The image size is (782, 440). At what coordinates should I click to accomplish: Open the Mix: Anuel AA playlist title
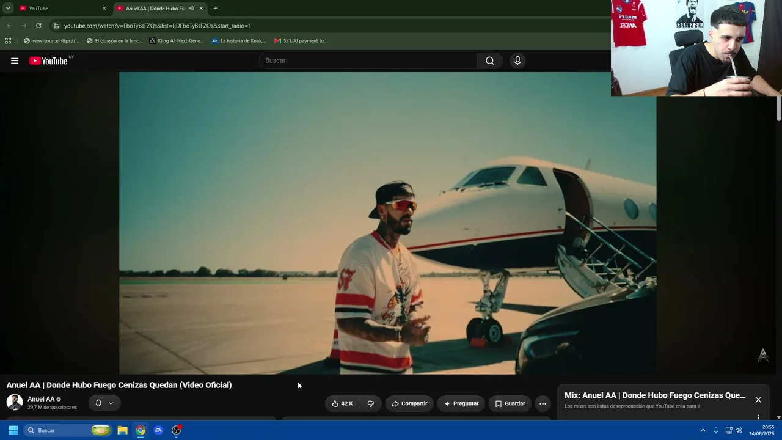[x=655, y=395]
